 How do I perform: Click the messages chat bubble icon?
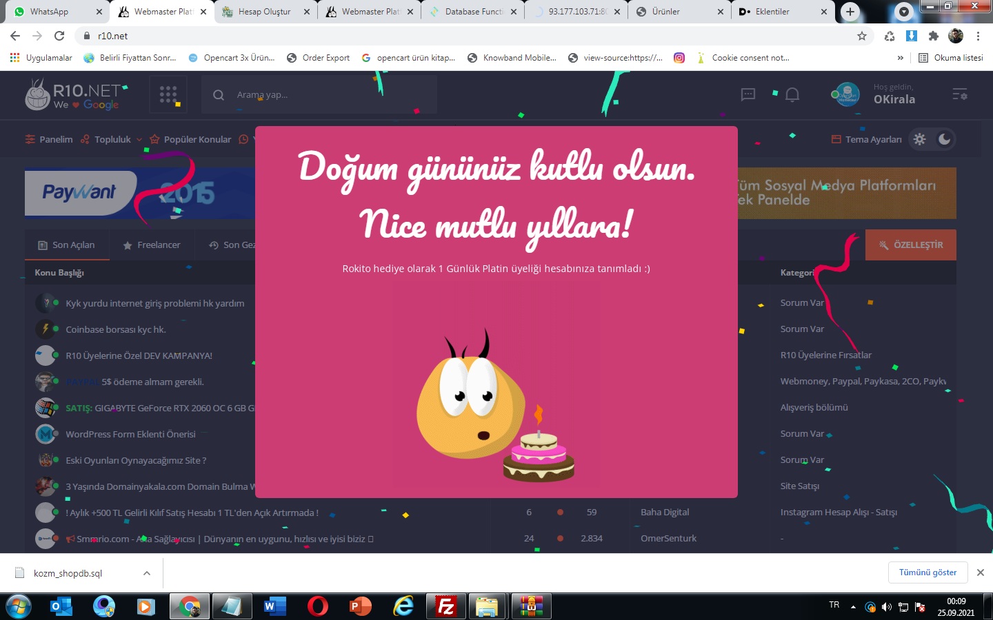748,94
